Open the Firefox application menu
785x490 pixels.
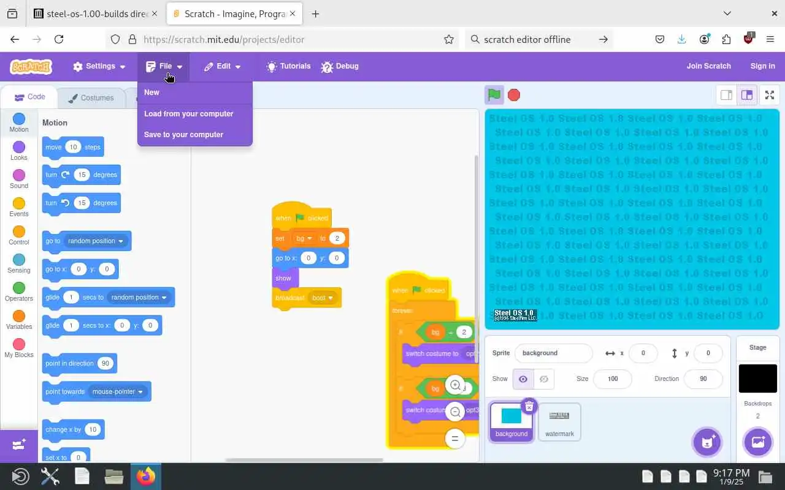[770, 39]
